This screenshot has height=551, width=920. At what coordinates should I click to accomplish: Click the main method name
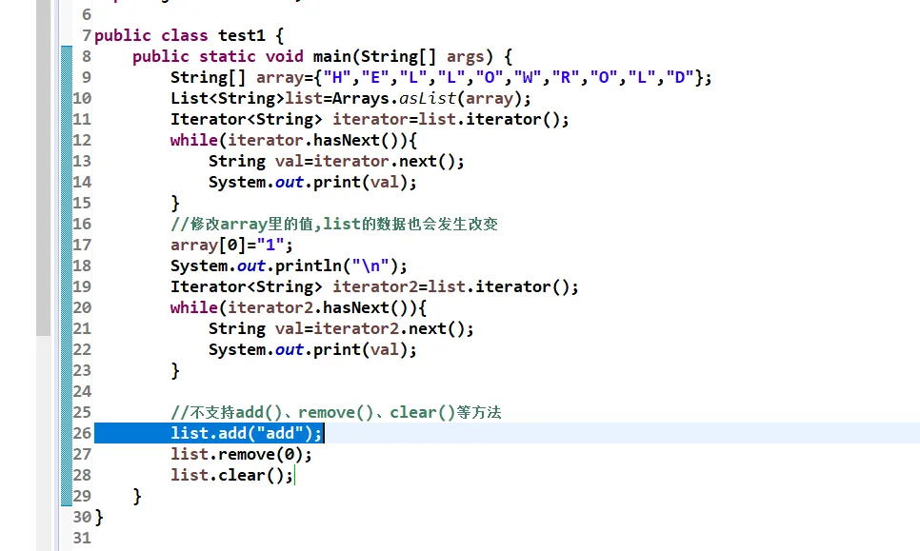tap(332, 57)
